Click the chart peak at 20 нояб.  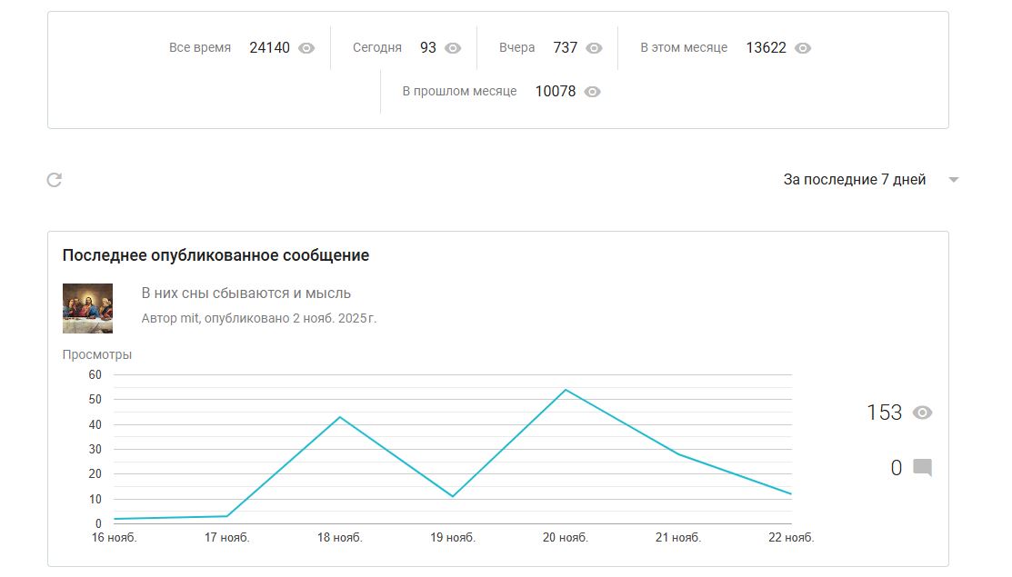(566, 390)
